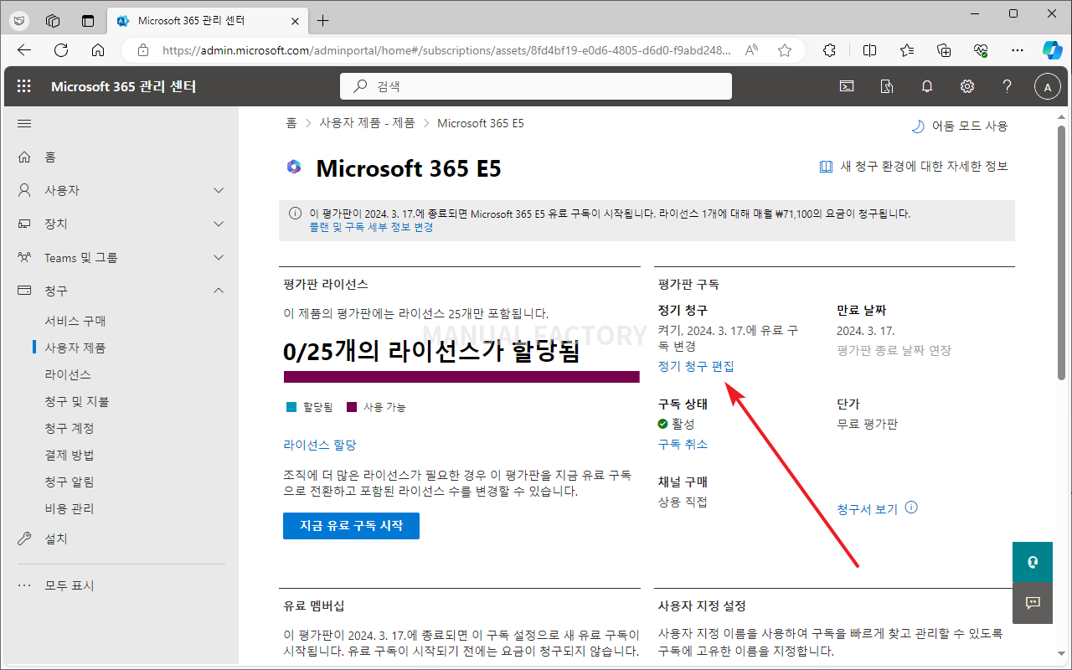Toggle 어둠 모드 사용
The image size is (1072, 670).
pos(959,126)
